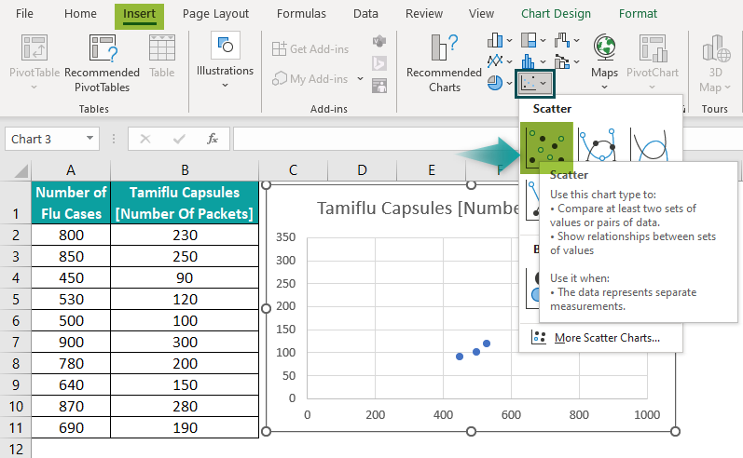Select cell containing 800
Screen dimensions: 743x458
coord(71,236)
